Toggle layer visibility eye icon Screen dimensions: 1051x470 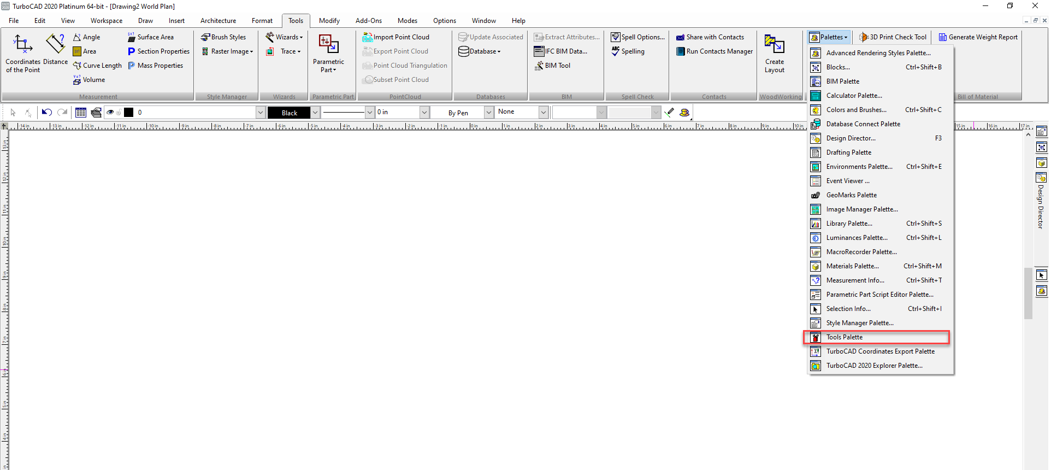click(x=110, y=113)
